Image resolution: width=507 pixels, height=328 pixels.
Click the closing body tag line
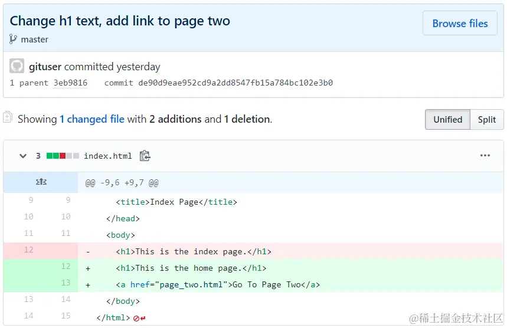(123, 301)
